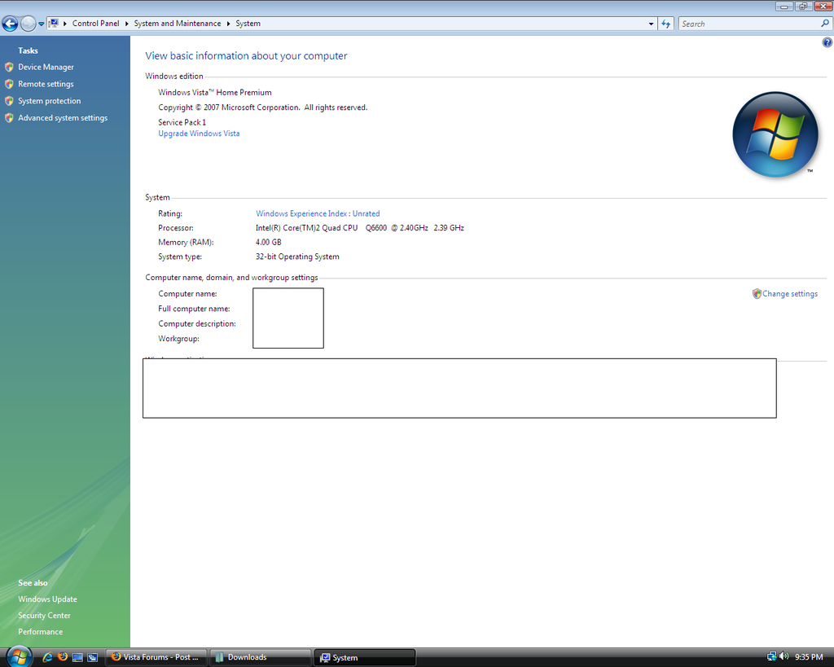Click the '4.00 GB' memory value
The height and width of the screenshot is (667, 834).
pos(269,242)
